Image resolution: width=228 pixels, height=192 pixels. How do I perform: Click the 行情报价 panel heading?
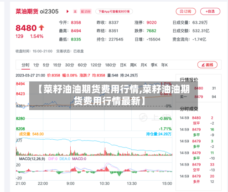(x=189, y=80)
